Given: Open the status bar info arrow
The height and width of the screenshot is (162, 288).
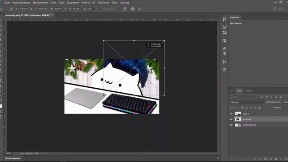Looking at the screenshot, I should coord(47,153).
